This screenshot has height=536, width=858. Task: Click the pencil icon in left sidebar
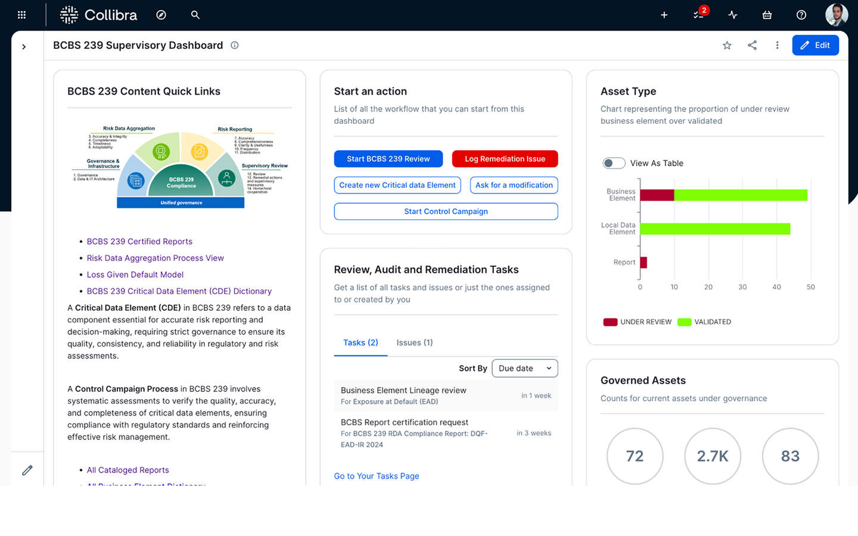coord(27,470)
